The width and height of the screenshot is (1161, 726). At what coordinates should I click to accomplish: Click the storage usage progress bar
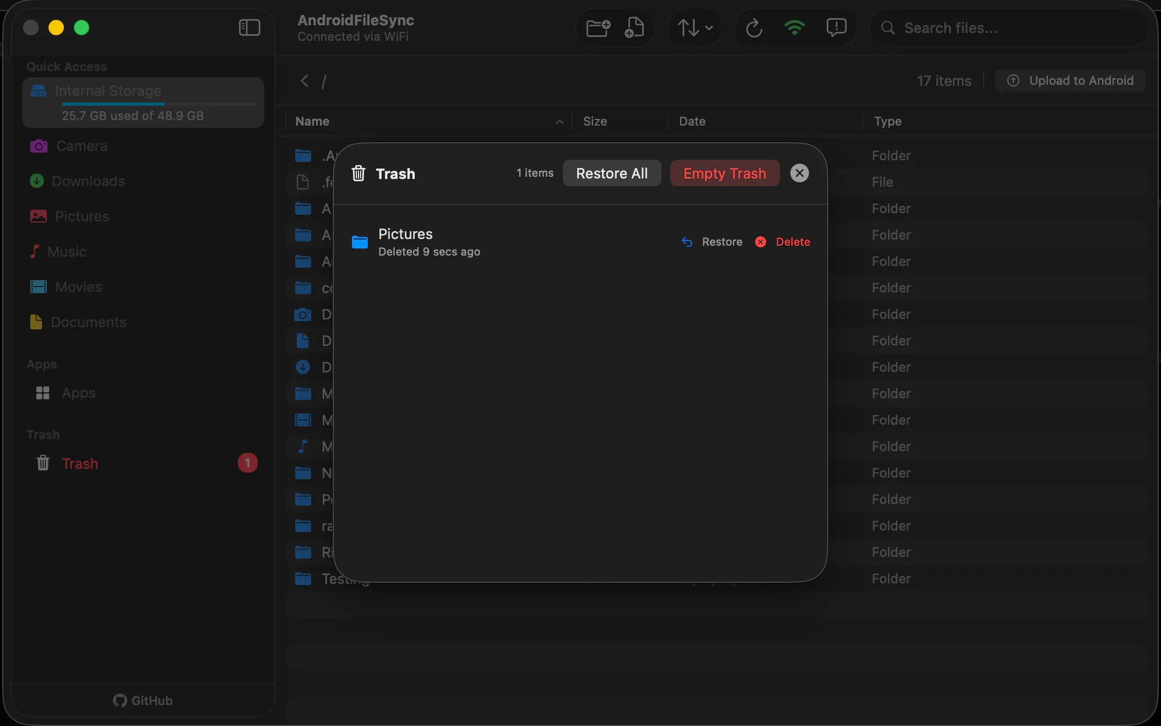160,104
